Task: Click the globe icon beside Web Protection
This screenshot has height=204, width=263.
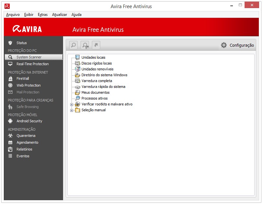Action: click(10, 85)
